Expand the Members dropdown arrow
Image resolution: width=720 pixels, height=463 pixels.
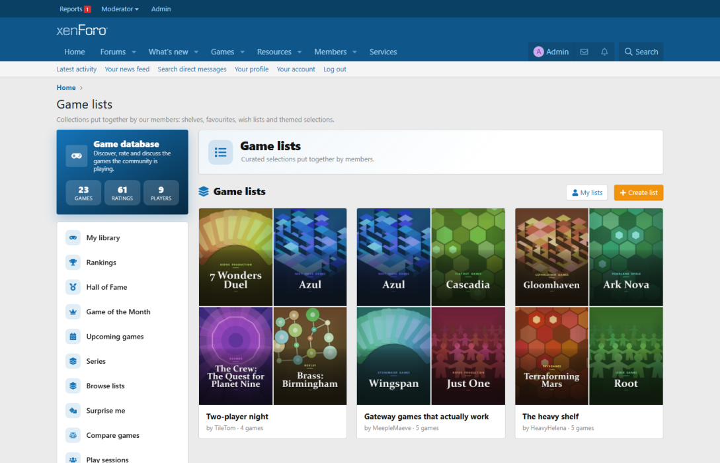354,52
